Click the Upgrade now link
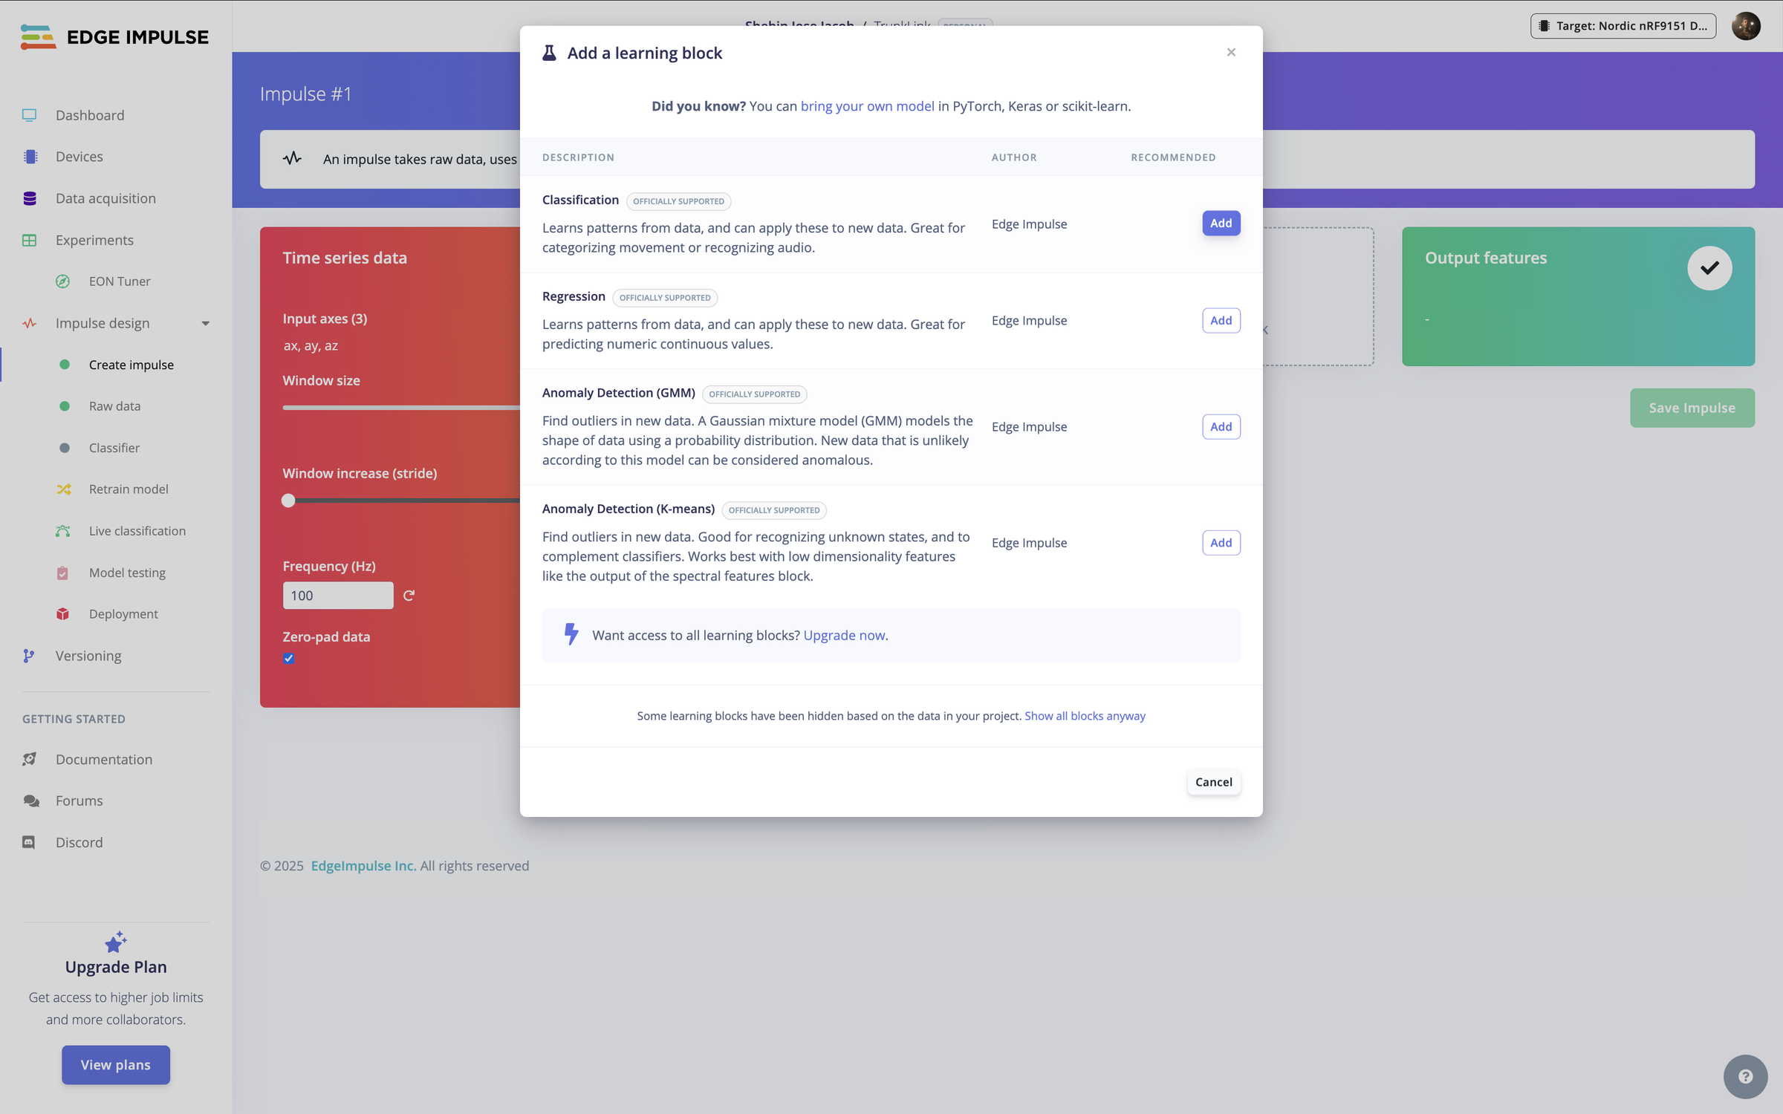The image size is (1783, 1114). point(844,635)
